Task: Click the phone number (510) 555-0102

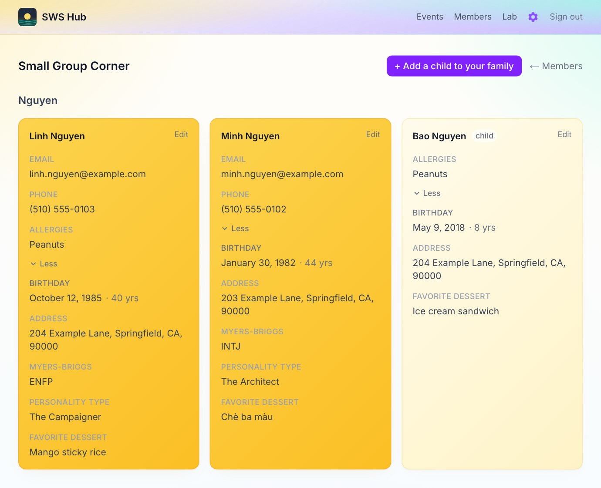Action: [254, 209]
